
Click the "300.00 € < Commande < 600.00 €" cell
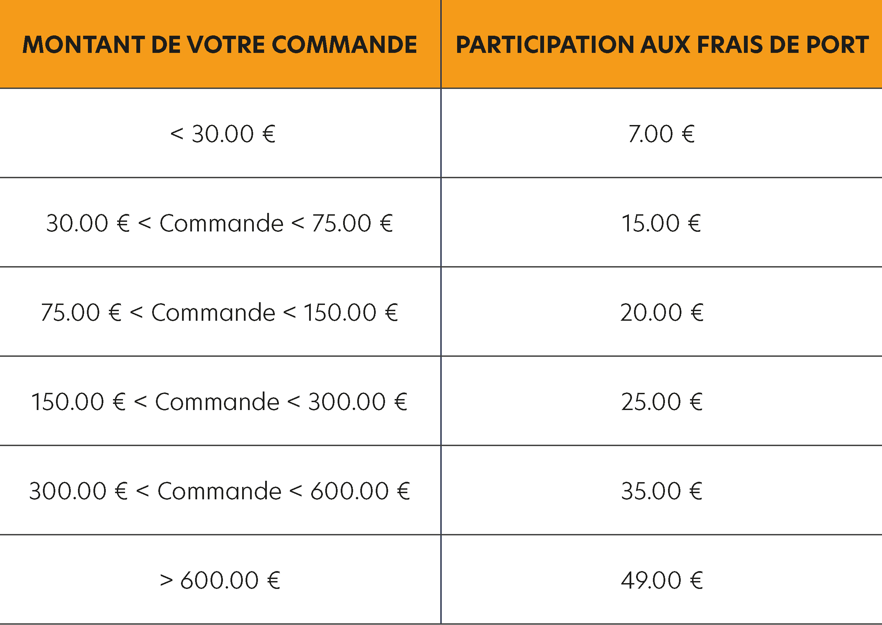[220, 491]
